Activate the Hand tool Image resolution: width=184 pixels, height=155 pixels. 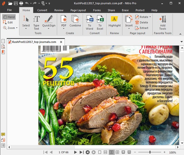pyautogui.click(x=9, y=17)
